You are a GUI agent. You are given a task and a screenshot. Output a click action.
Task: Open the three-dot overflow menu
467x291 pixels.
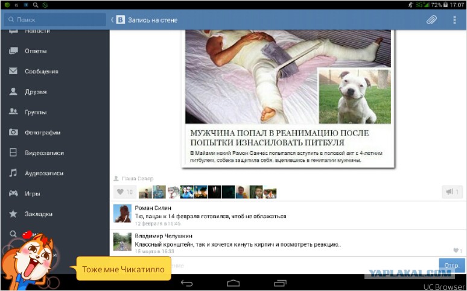(454, 20)
